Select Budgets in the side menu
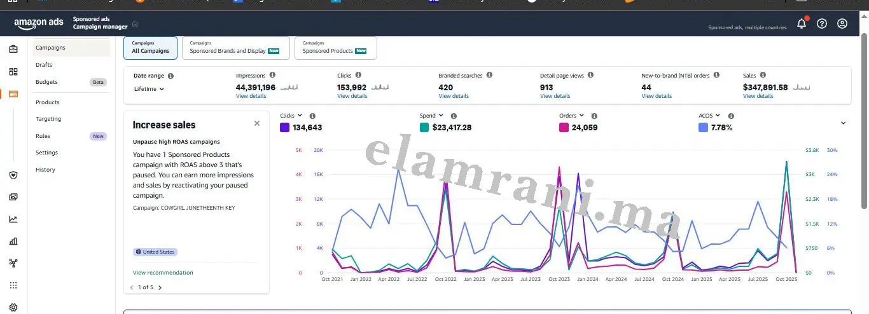Viewport: 869px width, 314px height. [x=46, y=82]
